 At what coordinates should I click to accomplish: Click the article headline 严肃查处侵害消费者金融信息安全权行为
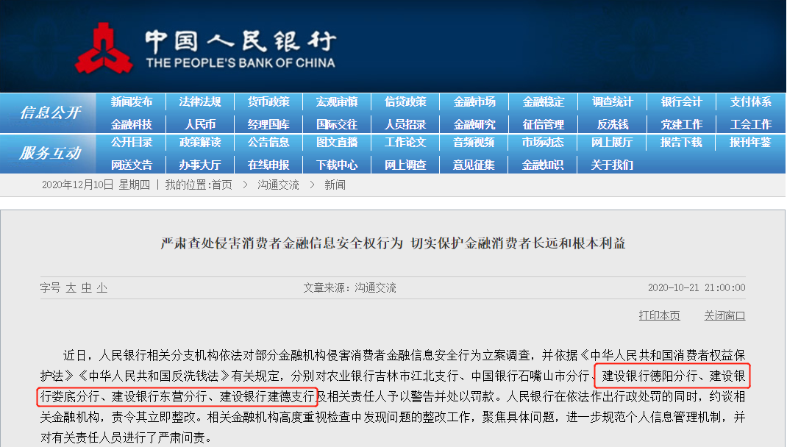click(x=282, y=243)
